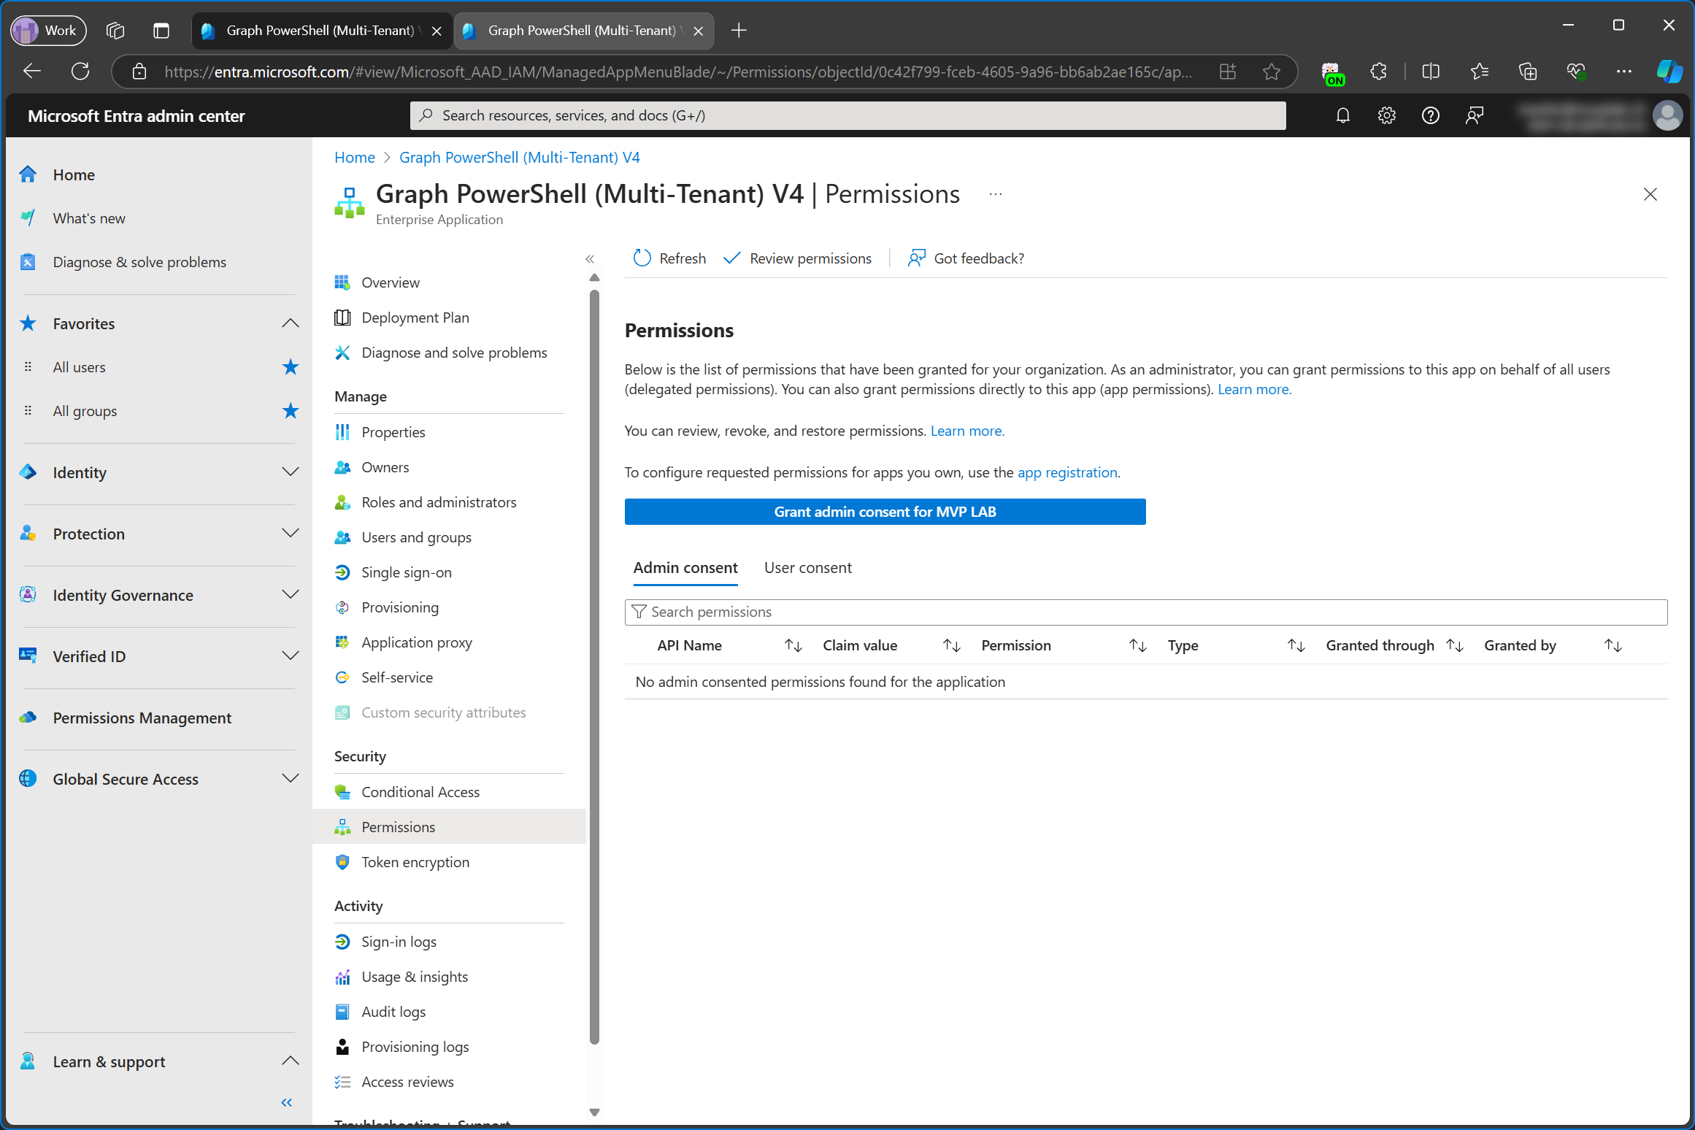Click the Refresh toolbar icon
The image size is (1695, 1130).
tap(642, 258)
